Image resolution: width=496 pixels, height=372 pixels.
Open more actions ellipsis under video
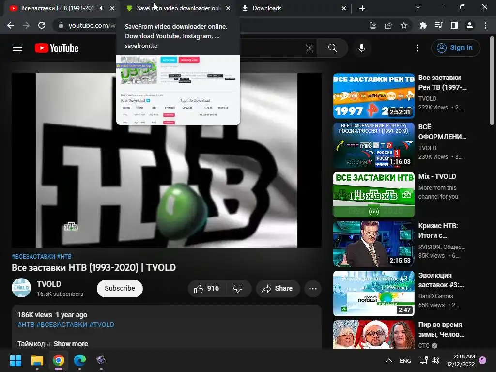click(313, 289)
